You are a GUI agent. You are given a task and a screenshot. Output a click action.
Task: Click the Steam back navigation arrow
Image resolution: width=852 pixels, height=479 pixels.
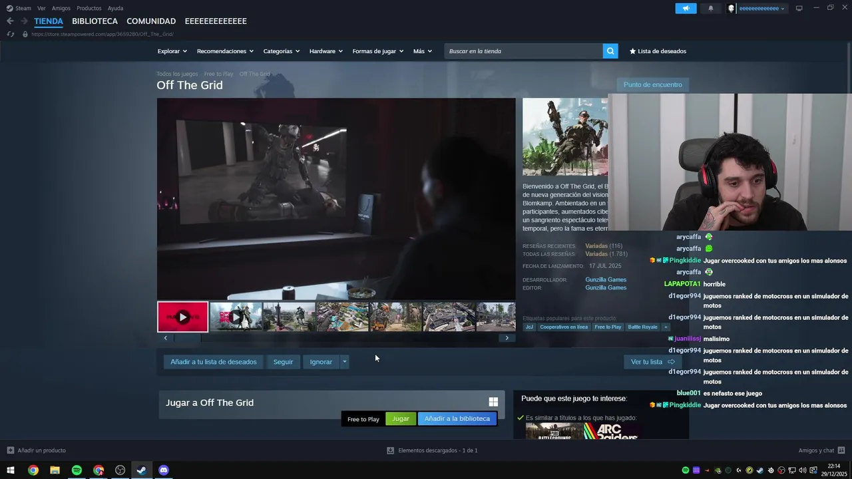click(x=10, y=21)
